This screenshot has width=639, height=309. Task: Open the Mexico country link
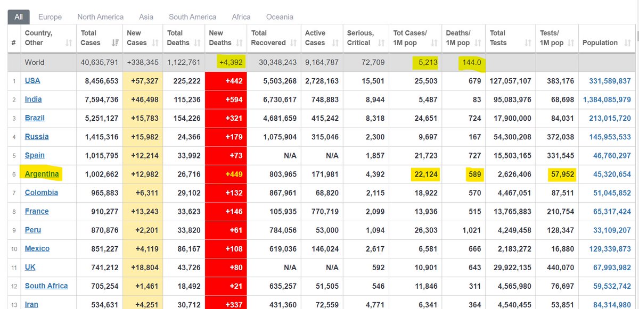tap(37, 248)
